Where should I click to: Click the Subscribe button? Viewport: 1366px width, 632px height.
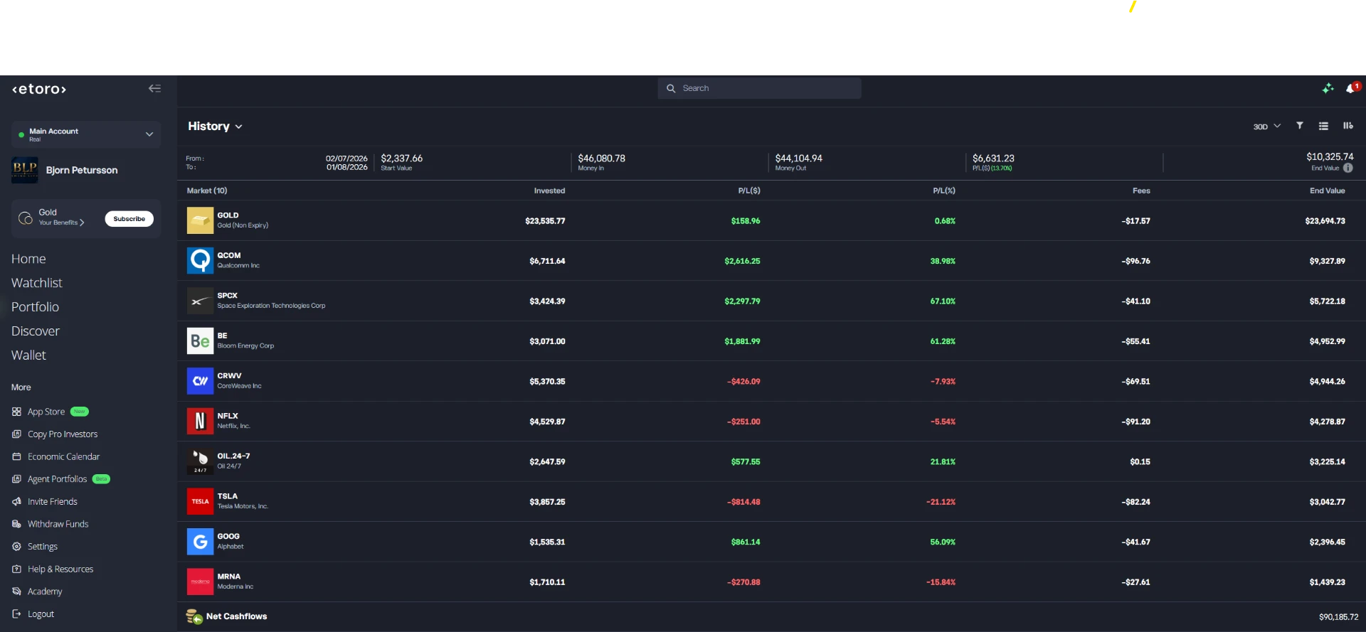pyautogui.click(x=129, y=219)
